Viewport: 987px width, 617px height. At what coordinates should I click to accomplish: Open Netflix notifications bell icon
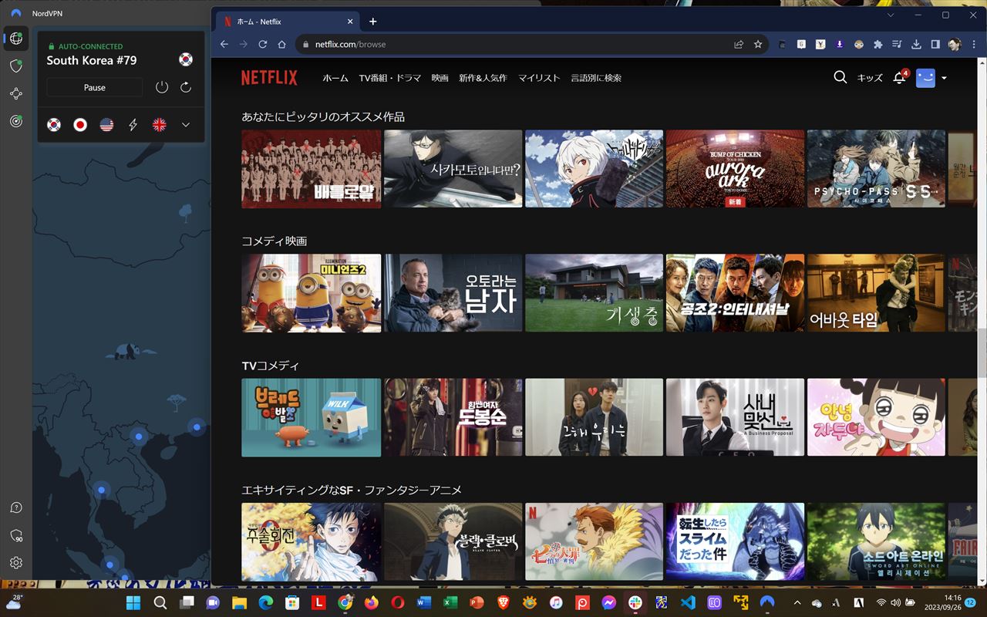[x=899, y=78]
